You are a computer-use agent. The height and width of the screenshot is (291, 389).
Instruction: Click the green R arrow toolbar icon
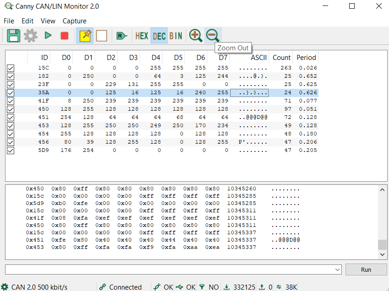tap(122, 36)
